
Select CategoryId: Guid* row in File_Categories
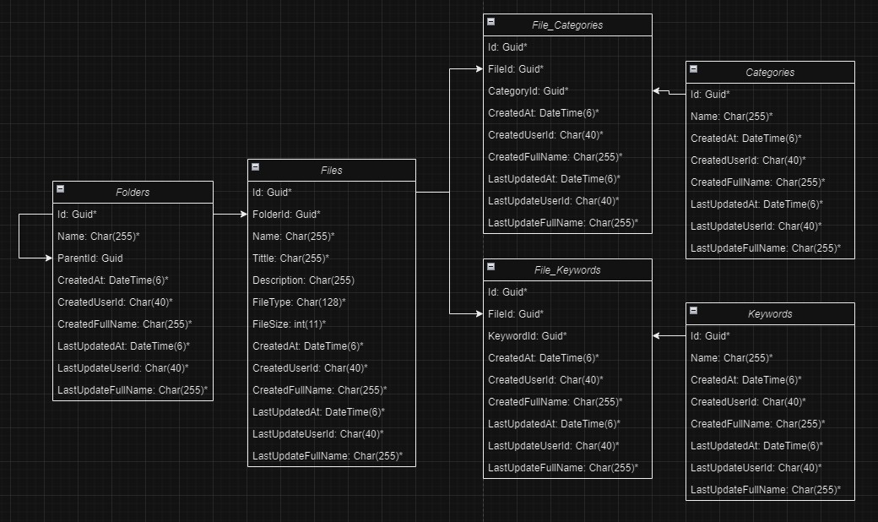567,90
